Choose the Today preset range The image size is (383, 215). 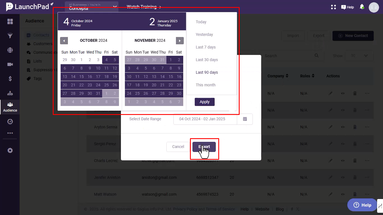201,22
